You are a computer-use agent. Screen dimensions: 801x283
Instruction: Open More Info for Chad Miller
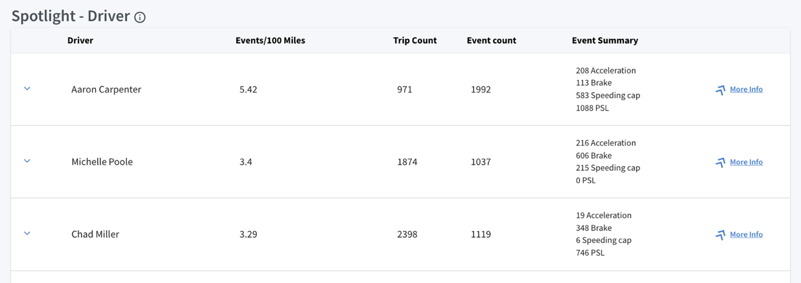tap(746, 234)
